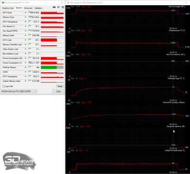
Task: Take a screenshot with GPU-Z camera icon
Action: (x=54, y=7)
